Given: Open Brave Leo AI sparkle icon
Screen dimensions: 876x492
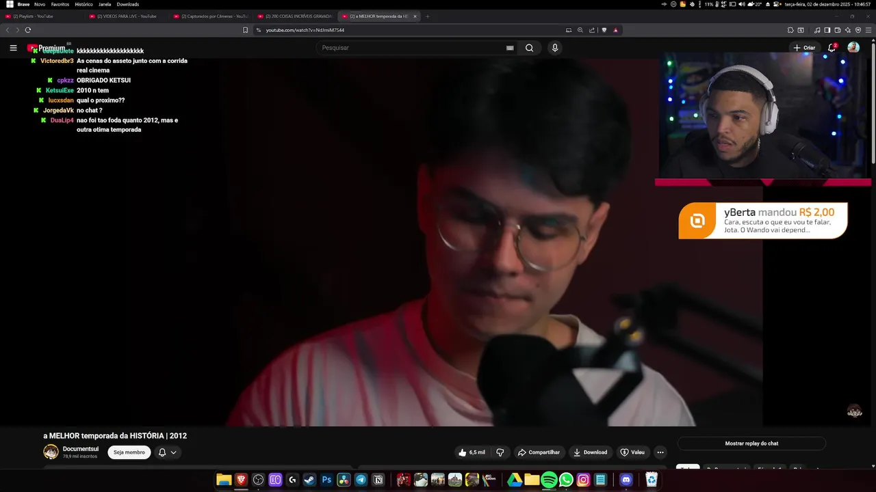Looking at the screenshot, I should (x=848, y=30).
